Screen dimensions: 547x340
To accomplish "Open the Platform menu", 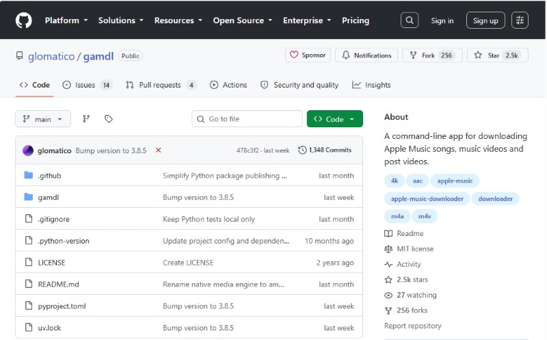I will pos(66,21).
